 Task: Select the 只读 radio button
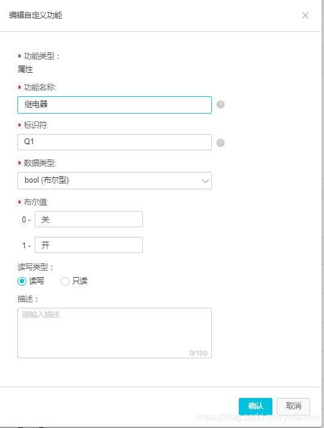(65, 281)
